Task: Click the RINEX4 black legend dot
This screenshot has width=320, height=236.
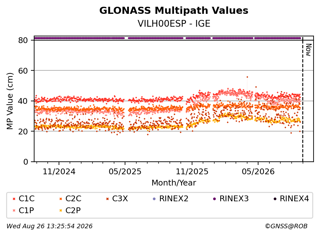Action: [275, 199]
